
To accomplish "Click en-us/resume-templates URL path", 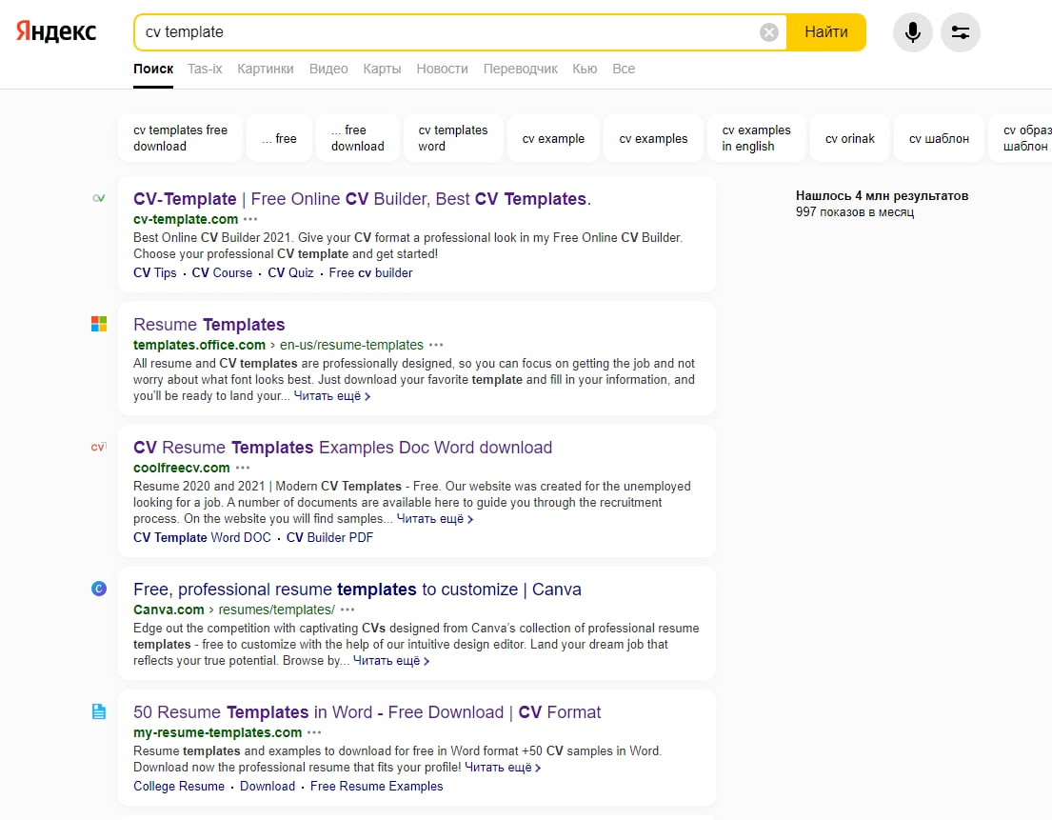I will tap(351, 345).
